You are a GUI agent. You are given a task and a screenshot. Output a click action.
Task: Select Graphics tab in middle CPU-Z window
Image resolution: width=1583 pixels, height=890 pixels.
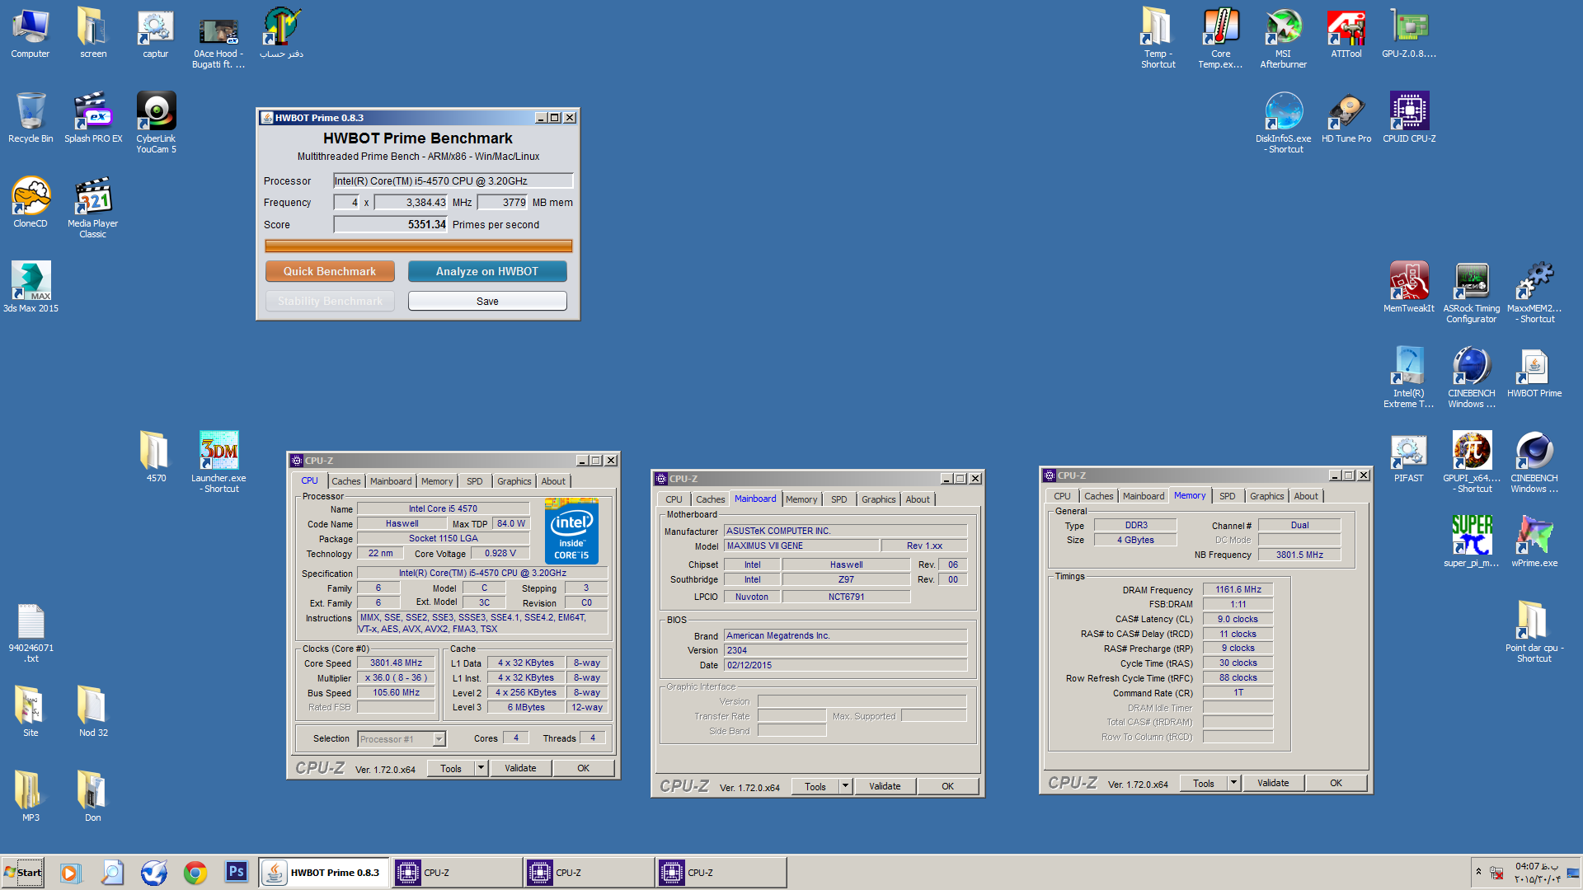coord(878,499)
